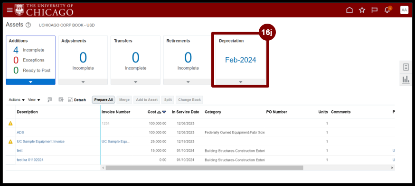Click the Split button
The height and width of the screenshot is (186, 415).
[168, 100]
